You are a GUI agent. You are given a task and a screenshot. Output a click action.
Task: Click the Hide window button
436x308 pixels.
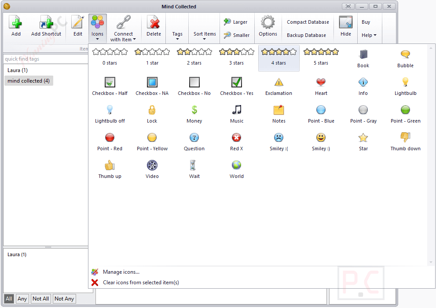(x=346, y=26)
